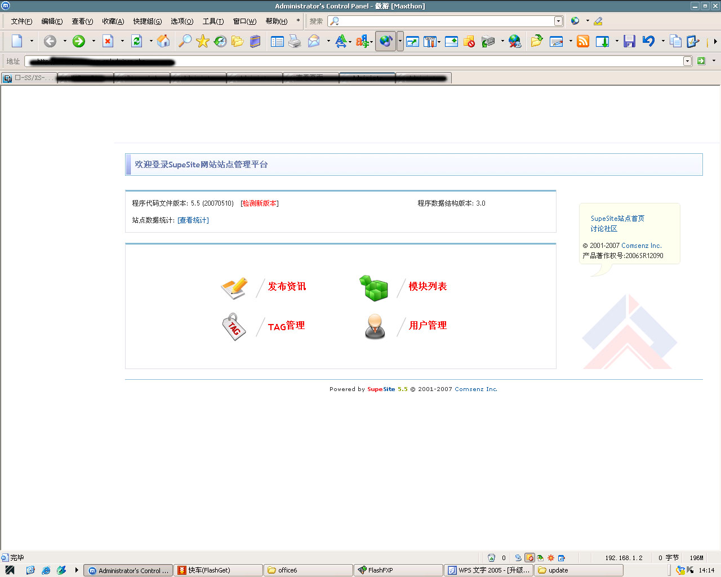Open the TAG管理 link
This screenshot has height=577, width=721.
click(286, 326)
